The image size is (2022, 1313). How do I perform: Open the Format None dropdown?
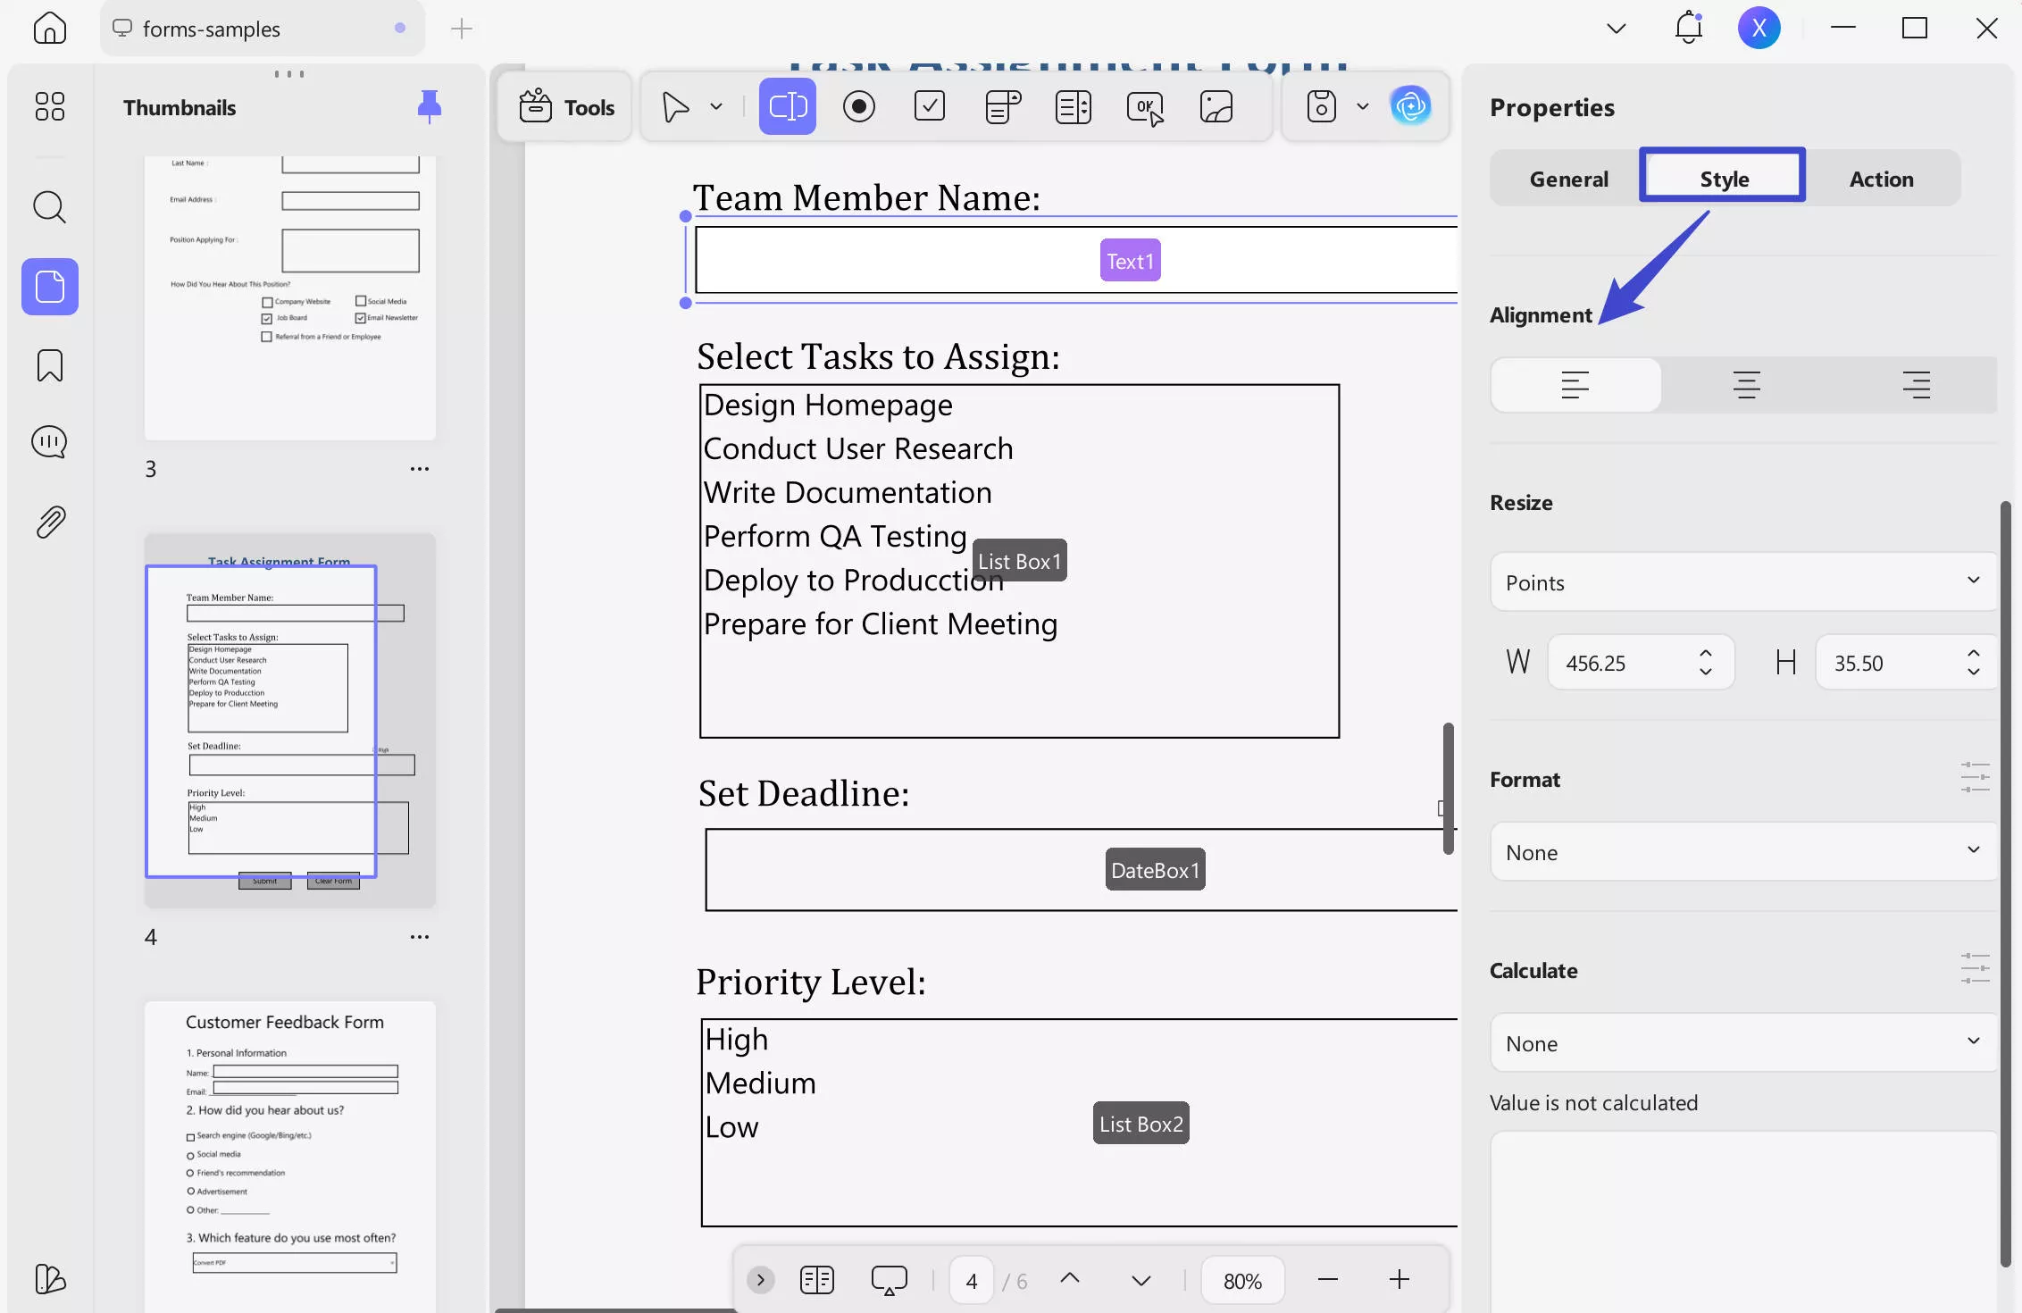tap(1742, 851)
